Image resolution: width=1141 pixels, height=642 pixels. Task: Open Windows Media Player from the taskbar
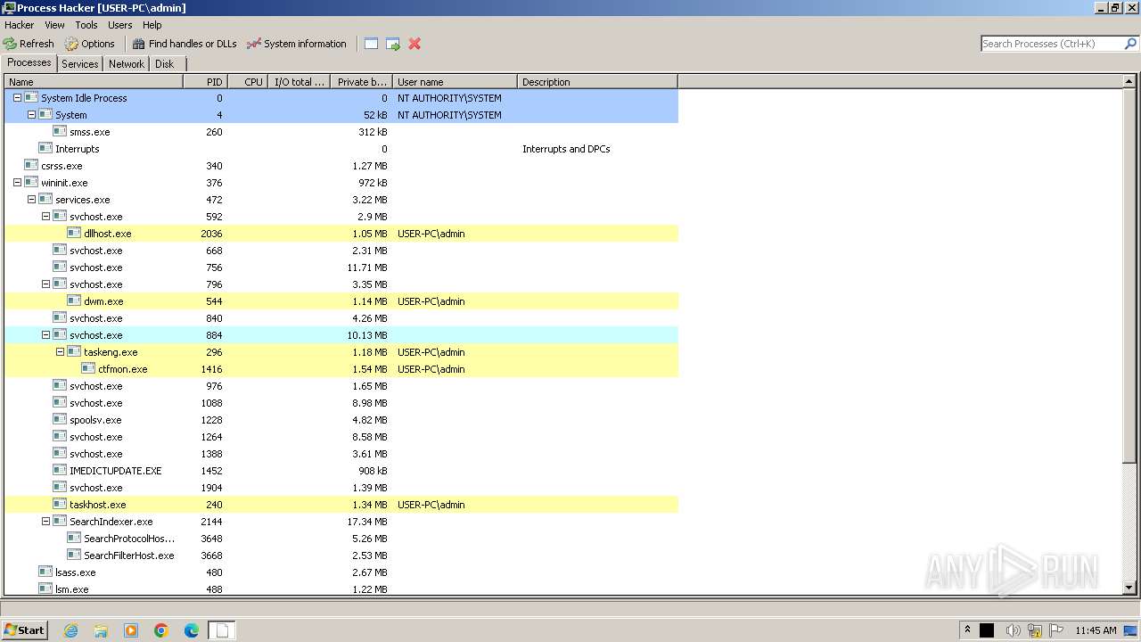131,630
